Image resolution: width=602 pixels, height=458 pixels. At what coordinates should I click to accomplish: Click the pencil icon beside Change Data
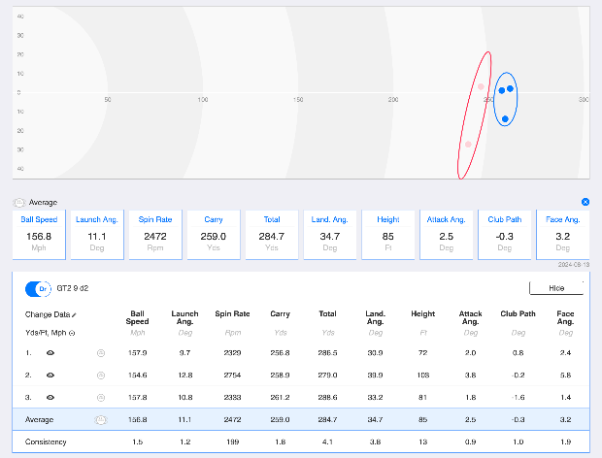coord(75,315)
